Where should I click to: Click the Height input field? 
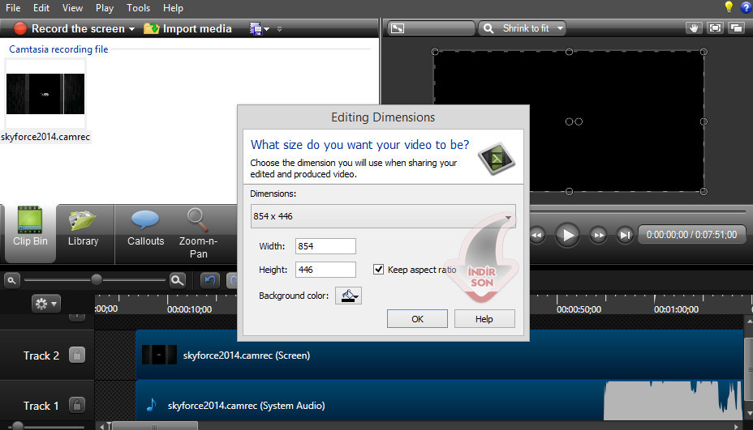tap(325, 270)
